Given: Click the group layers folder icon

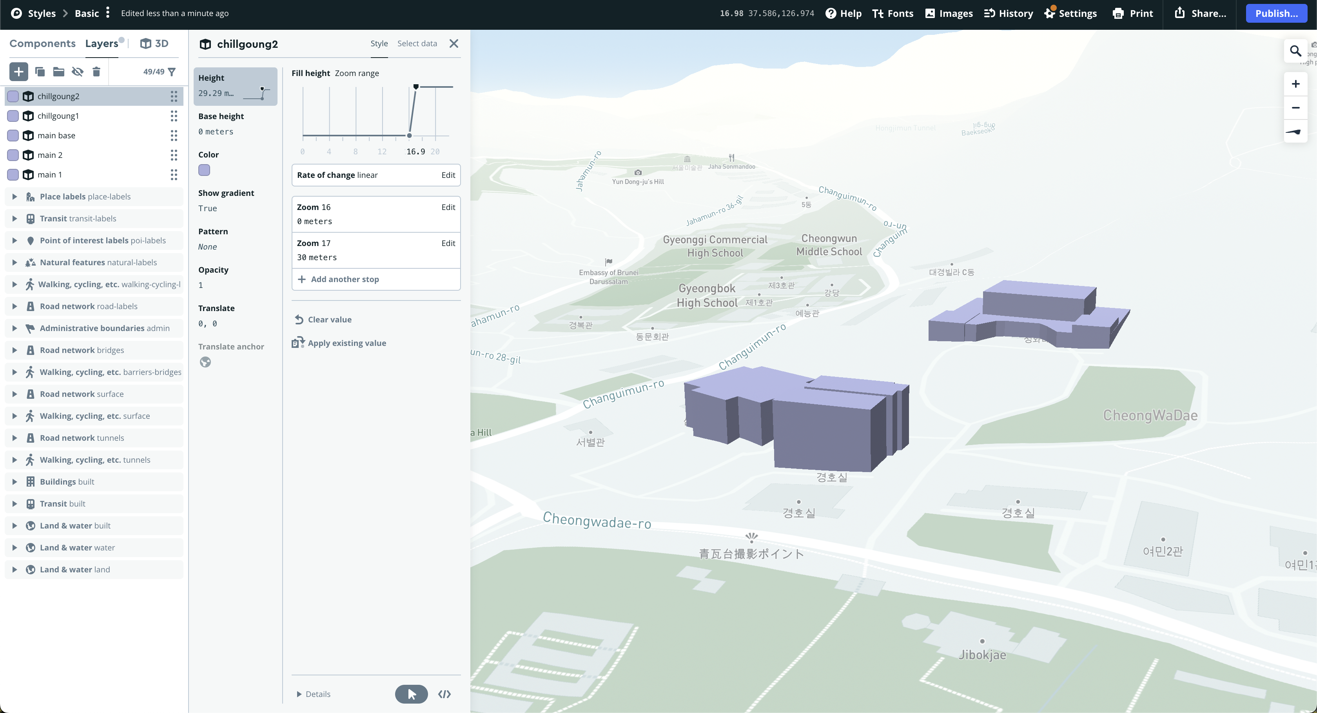Looking at the screenshot, I should click(x=59, y=72).
